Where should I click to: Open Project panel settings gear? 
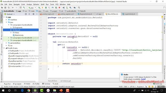(33, 14)
